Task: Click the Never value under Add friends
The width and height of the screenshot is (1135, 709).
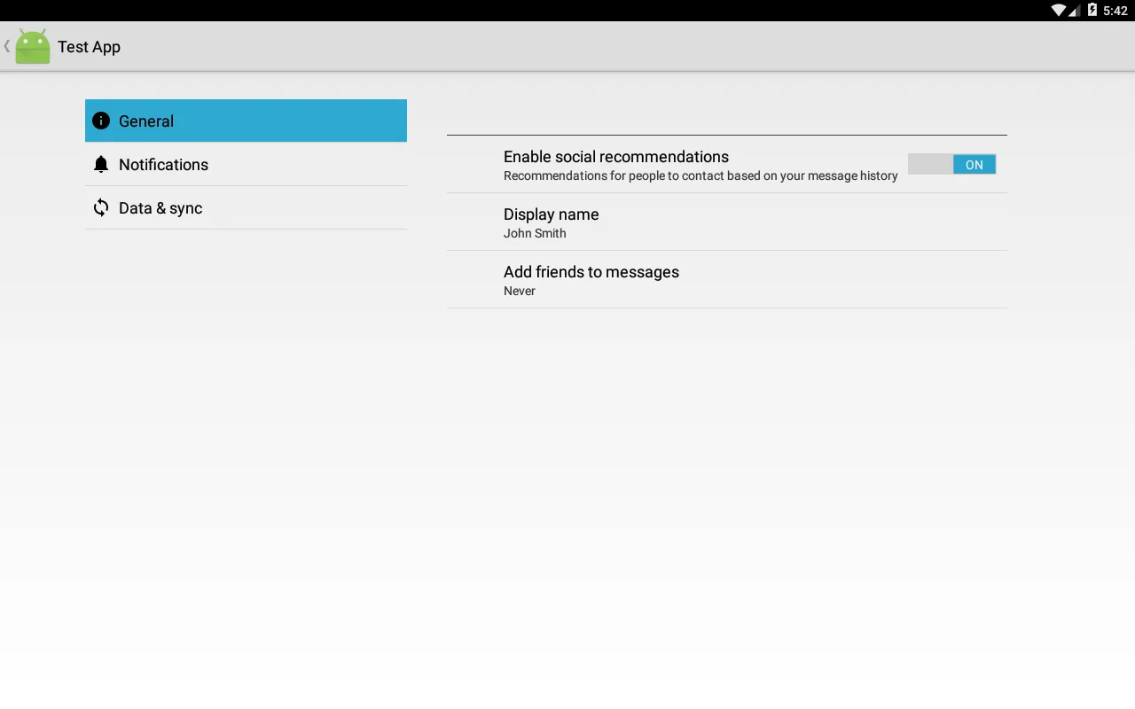Action: tap(520, 291)
